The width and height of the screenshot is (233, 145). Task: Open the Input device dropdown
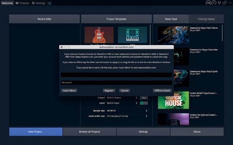point(122,103)
